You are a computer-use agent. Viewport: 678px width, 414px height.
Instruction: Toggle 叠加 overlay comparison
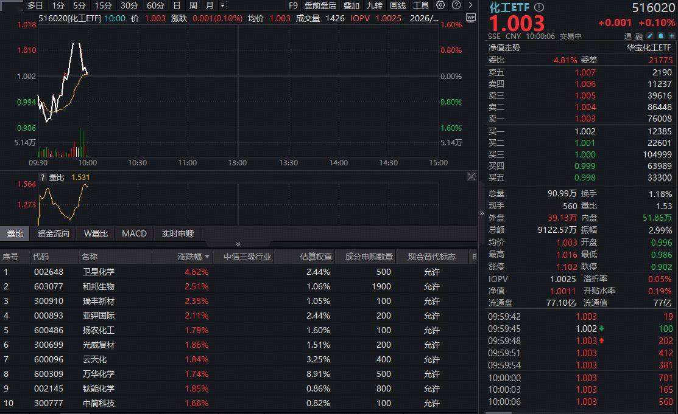(x=351, y=5)
